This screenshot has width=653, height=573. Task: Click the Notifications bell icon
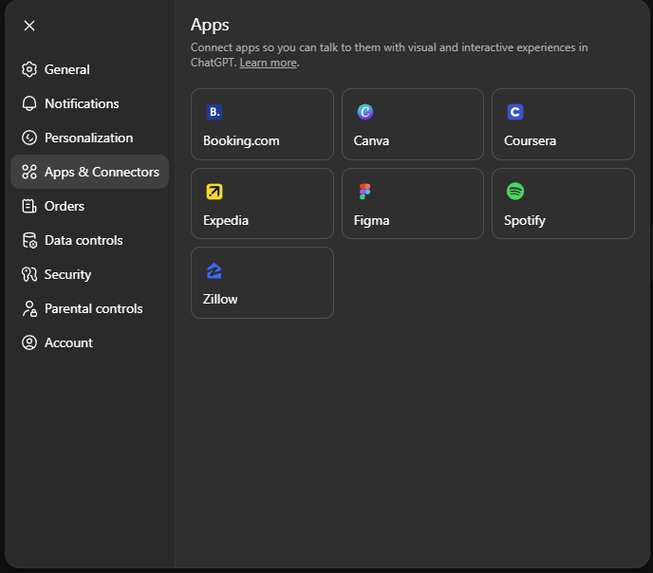tap(29, 103)
